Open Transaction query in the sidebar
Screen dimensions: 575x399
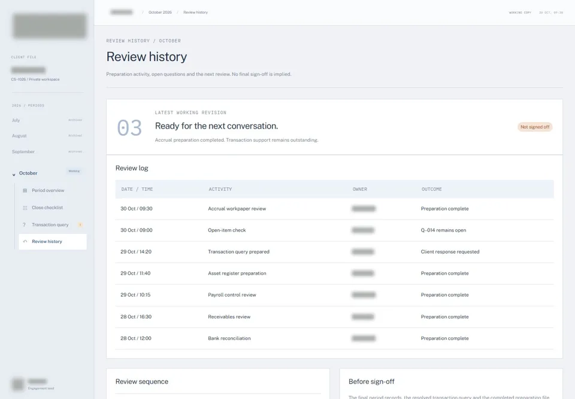(x=53, y=224)
